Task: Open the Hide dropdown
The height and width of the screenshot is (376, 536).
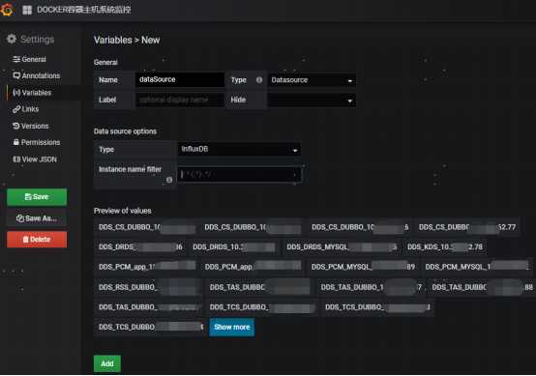Action: point(312,101)
